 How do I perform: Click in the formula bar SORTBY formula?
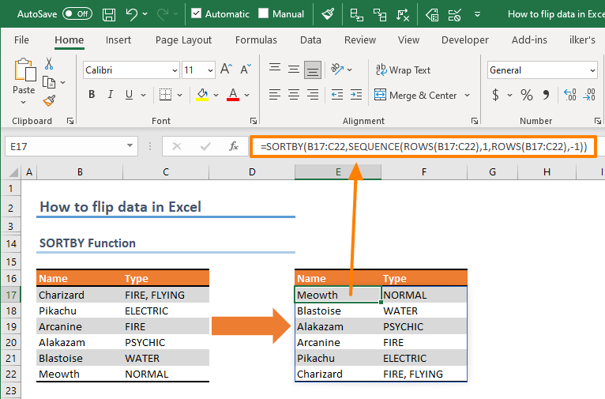423,147
